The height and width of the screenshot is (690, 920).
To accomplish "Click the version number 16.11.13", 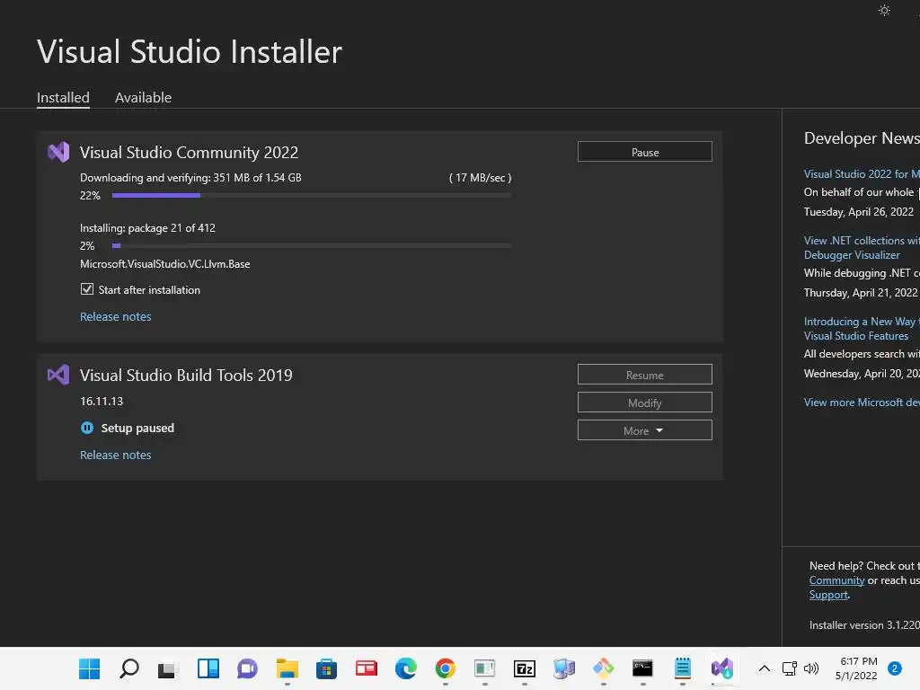I will 102,402.
